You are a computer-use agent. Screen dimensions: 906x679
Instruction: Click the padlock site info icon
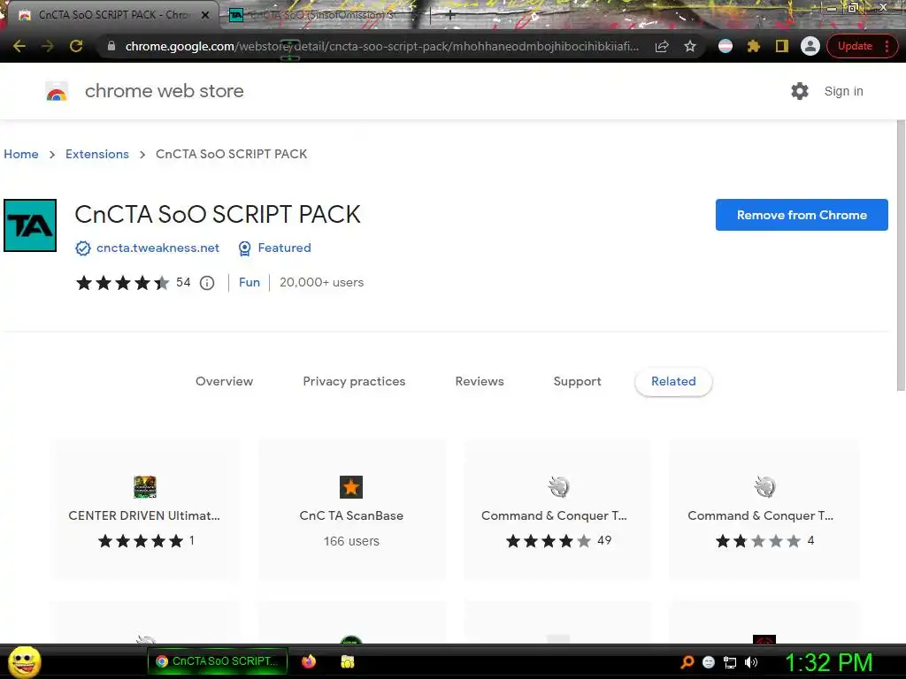click(x=111, y=46)
